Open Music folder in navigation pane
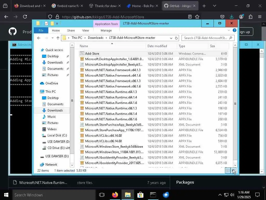The height and width of the screenshot is (200, 266). point(52,116)
